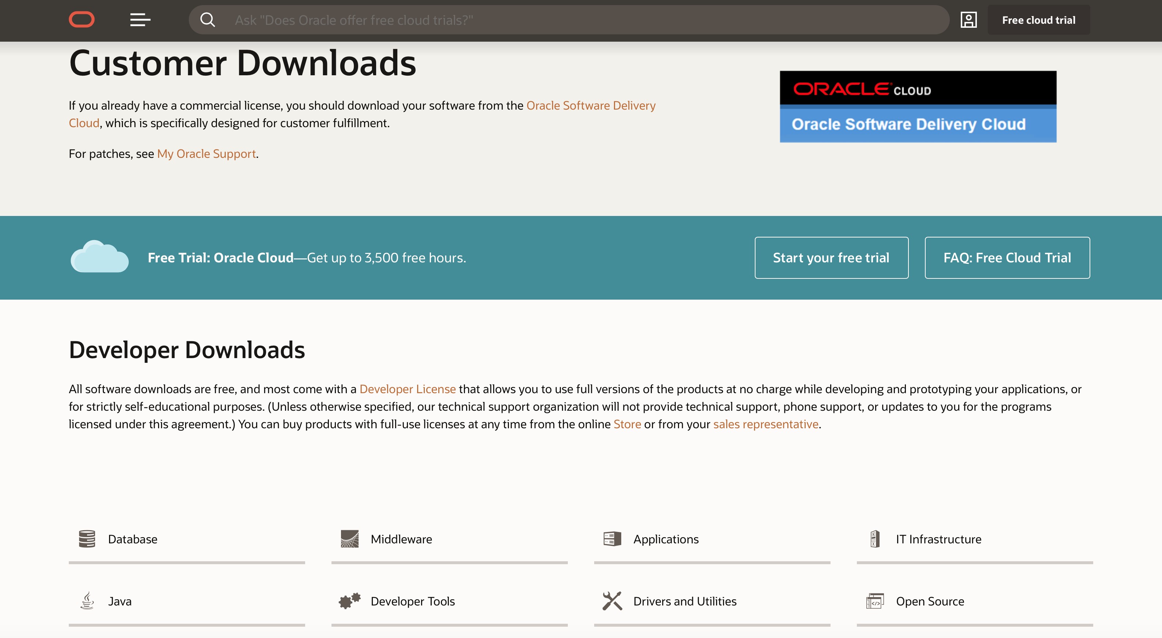Click the Drivers and Utilities tools icon

(x=612, y=601)
